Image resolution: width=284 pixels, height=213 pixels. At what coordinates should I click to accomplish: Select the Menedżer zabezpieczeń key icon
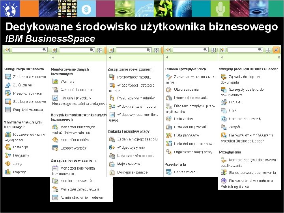55,189
